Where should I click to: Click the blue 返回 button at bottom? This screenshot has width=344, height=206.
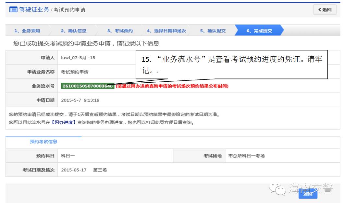pyautogui.click(x=307, y=193)
